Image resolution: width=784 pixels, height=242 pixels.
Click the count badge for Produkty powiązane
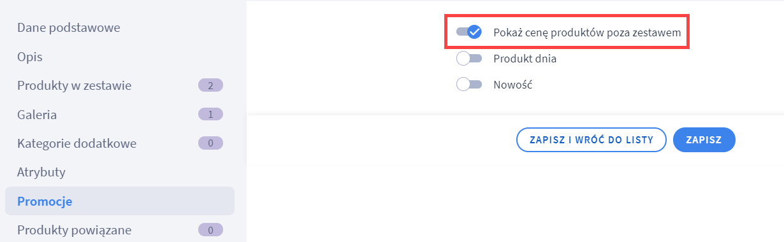pyautogui.click(x=210, y=229)
